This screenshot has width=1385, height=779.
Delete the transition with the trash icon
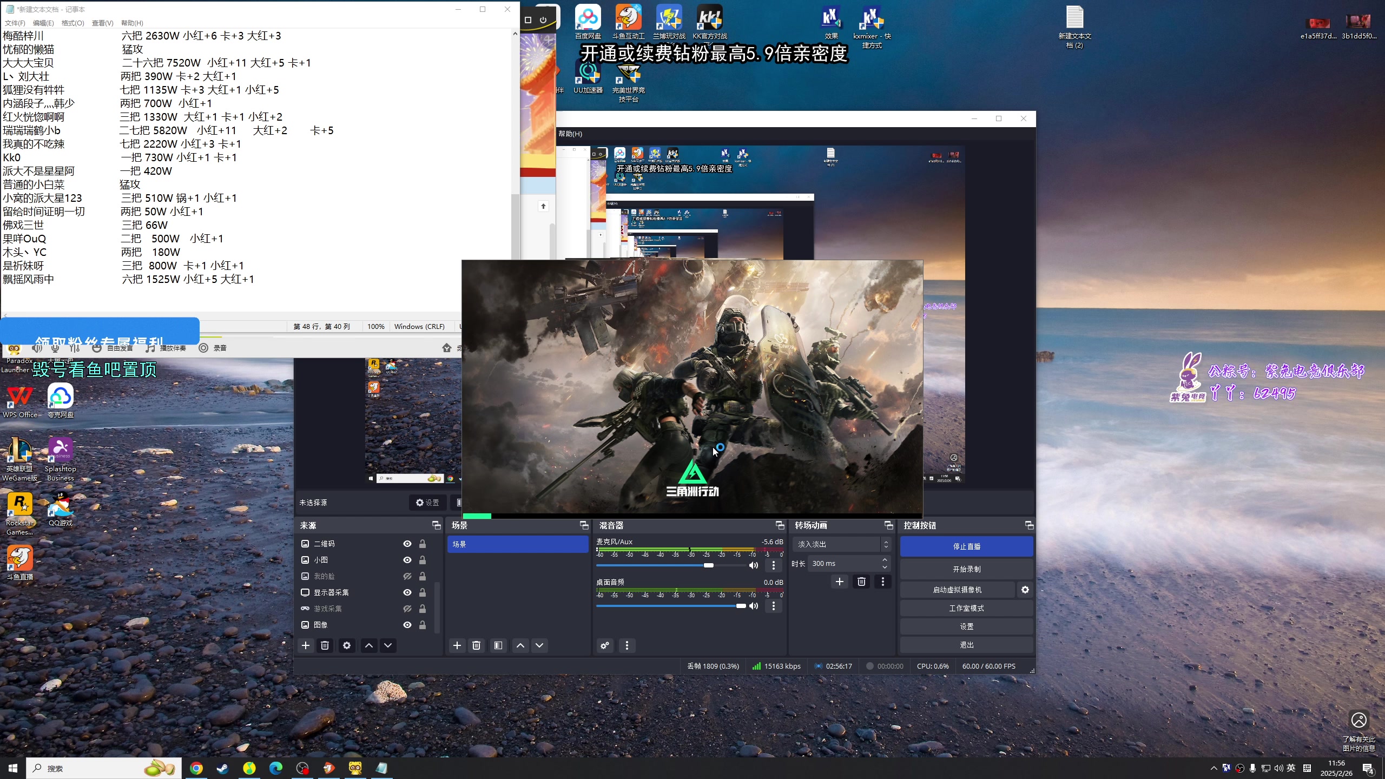point(861,582)
